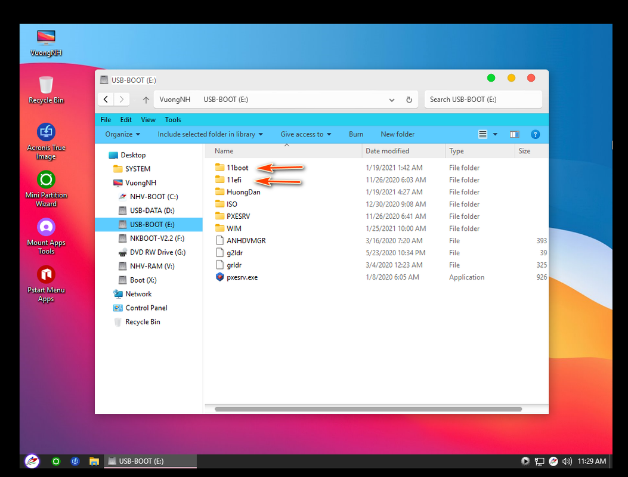Click the network icon in system tray
The width and height of the screenshot is (628, 477).
[x=540, y=461]
